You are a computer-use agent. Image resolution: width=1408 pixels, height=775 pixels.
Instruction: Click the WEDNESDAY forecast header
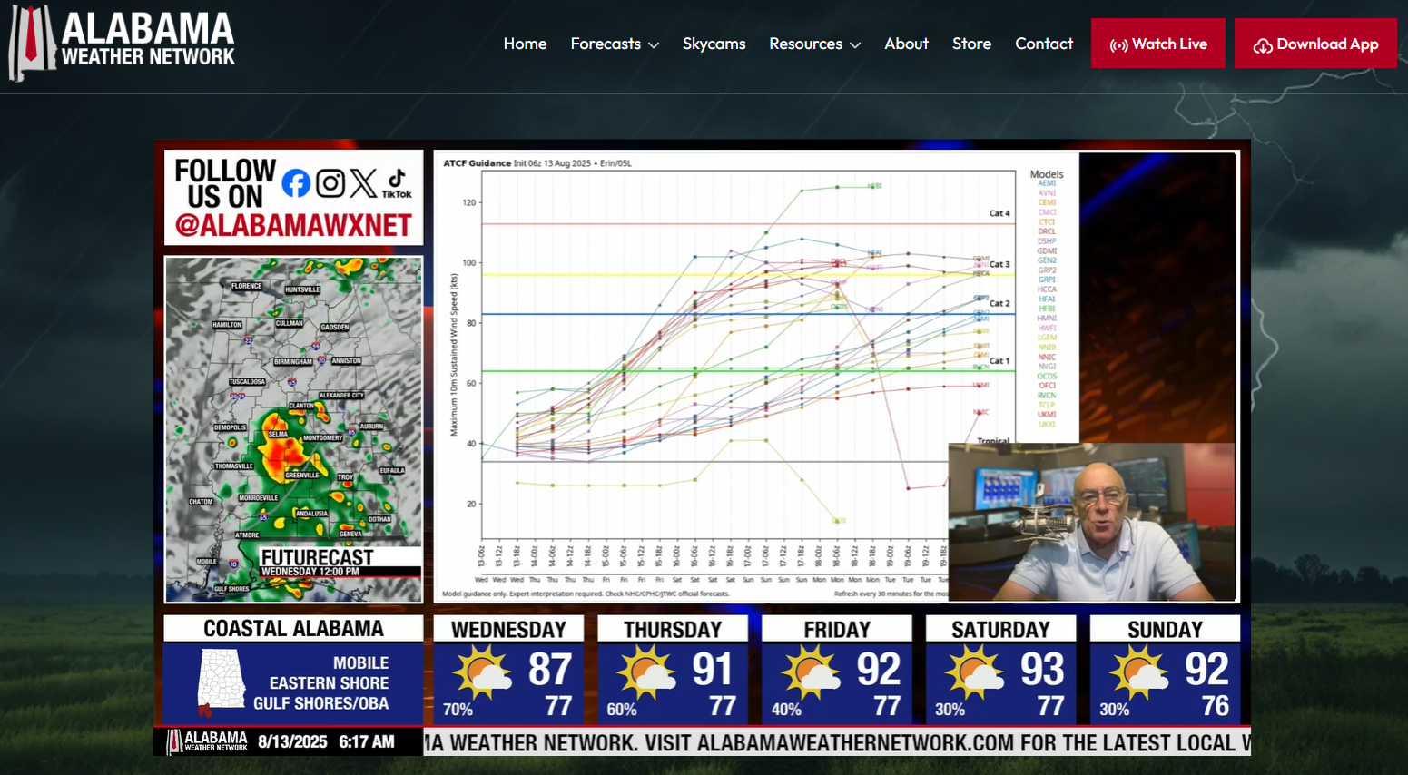tap(508, 630)
